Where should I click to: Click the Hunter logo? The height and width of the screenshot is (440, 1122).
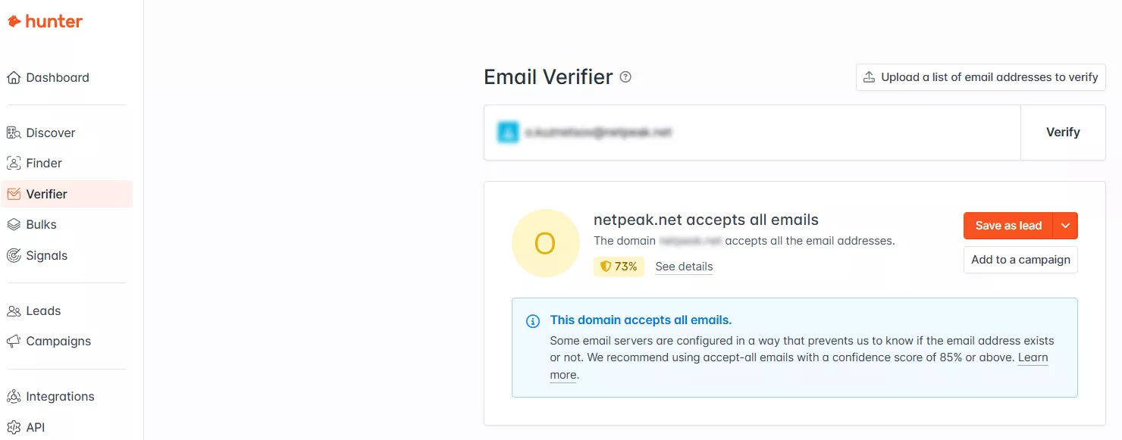45,22
